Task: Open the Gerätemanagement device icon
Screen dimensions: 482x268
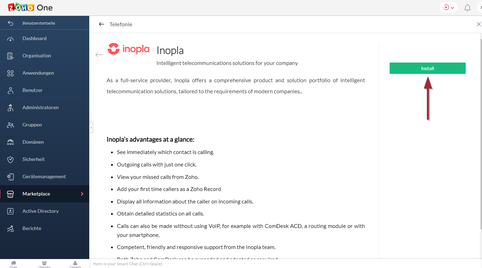Action: (x=10, y=177)
